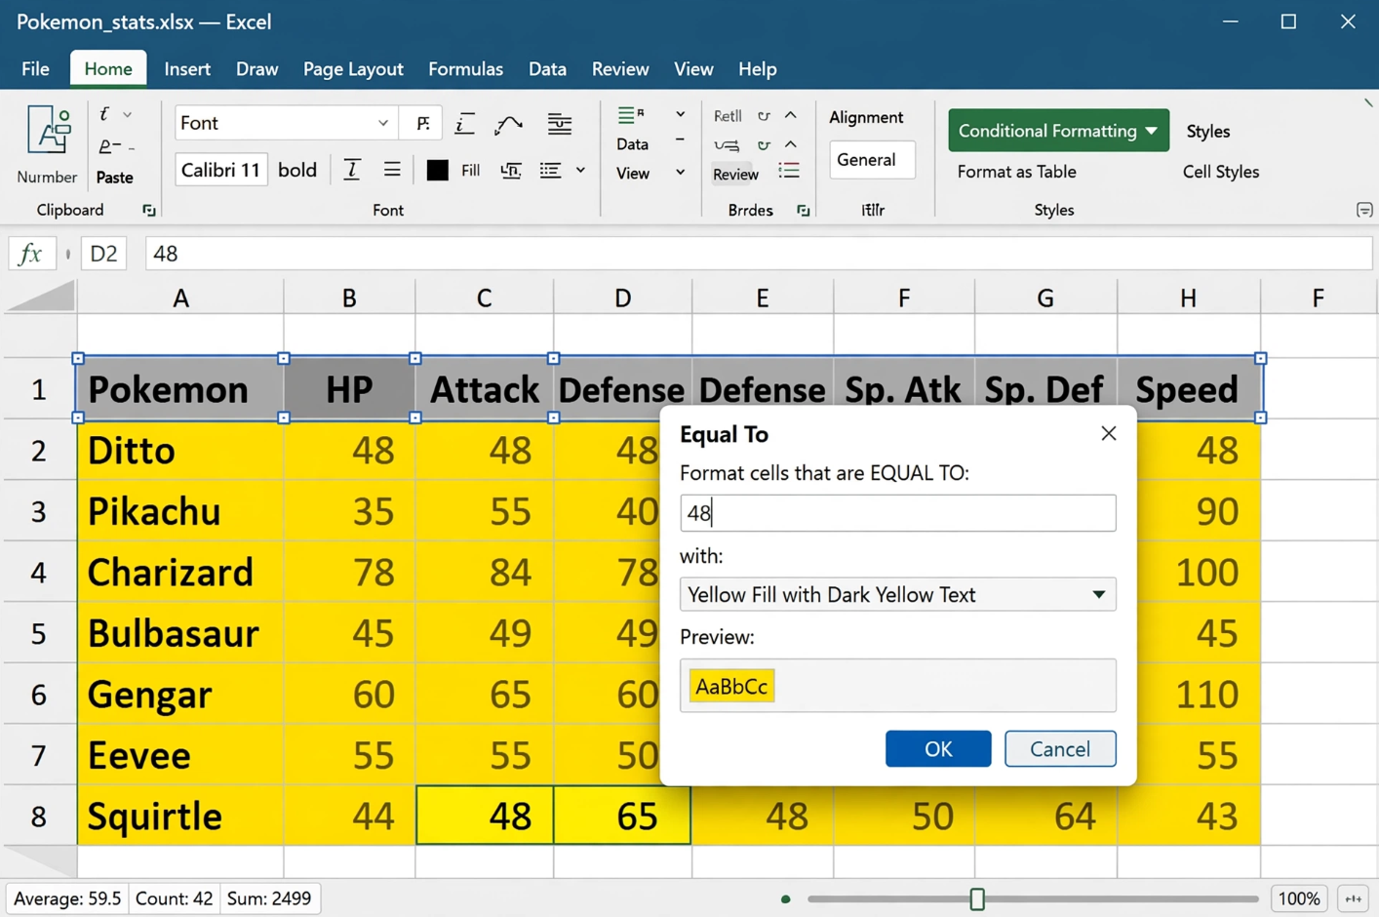Select column A header
This screenshot has width=1379, height=917.
point(180,298)
